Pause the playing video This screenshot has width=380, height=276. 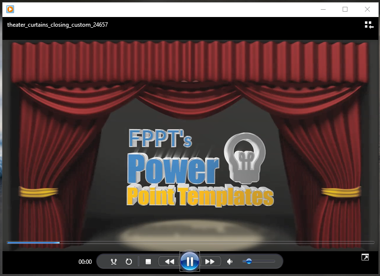click(x=190, y=261)
